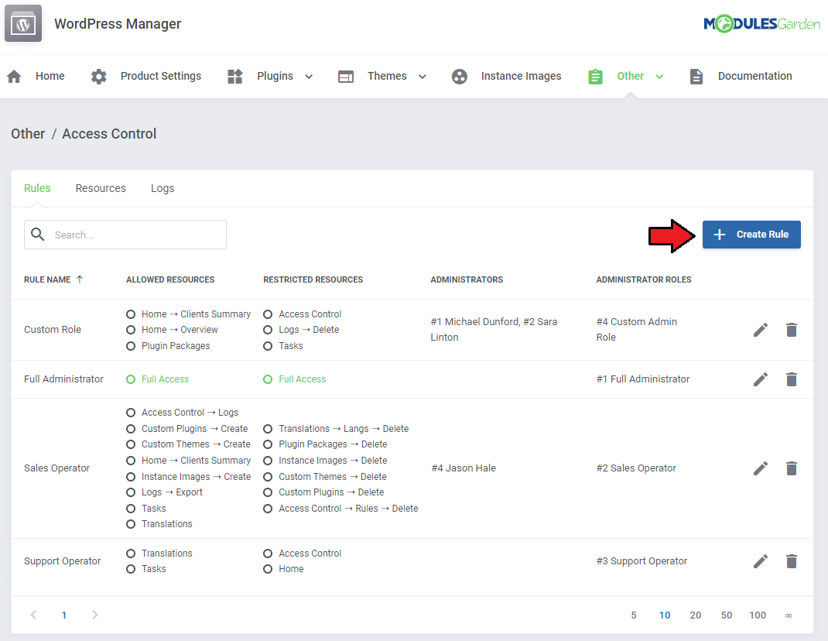This screenshot has width=828, height=641.
Task: Expand the Themes dropdown chevron
Action: [x=422, y=77]
